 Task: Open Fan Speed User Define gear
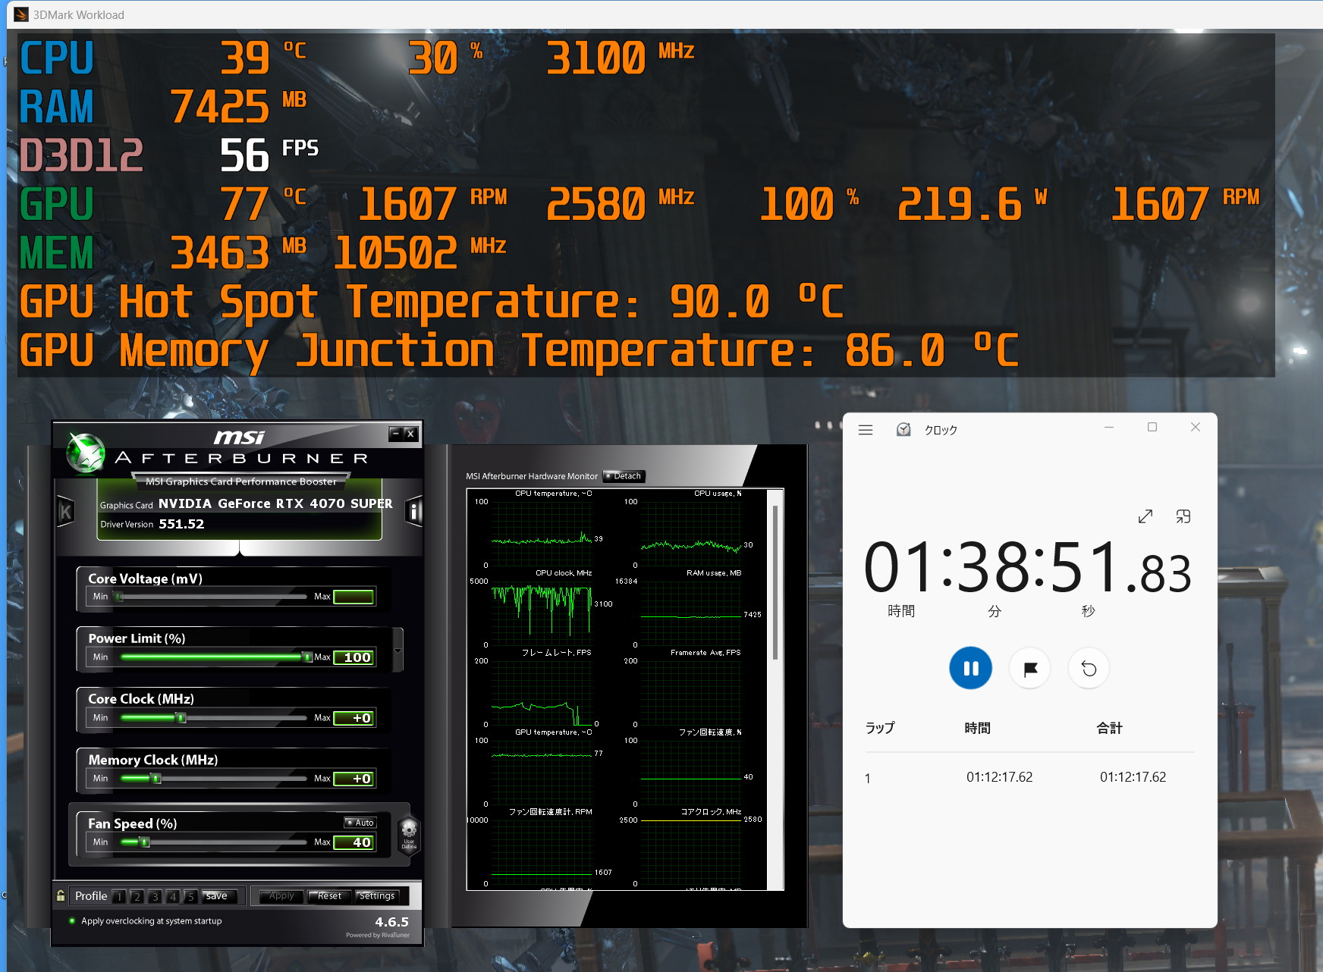[x=409, y=832]
